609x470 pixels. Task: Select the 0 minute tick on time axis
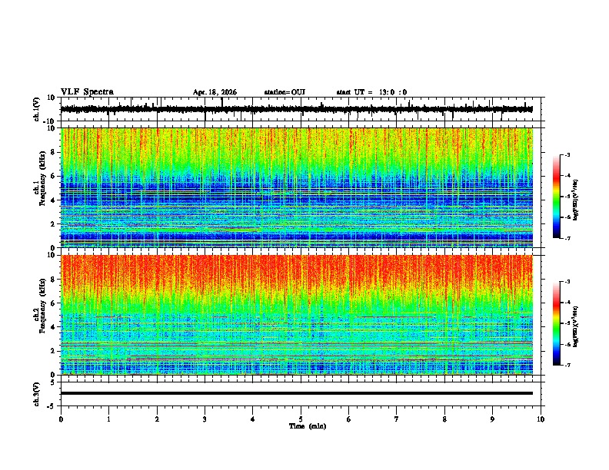pos(61,419)
